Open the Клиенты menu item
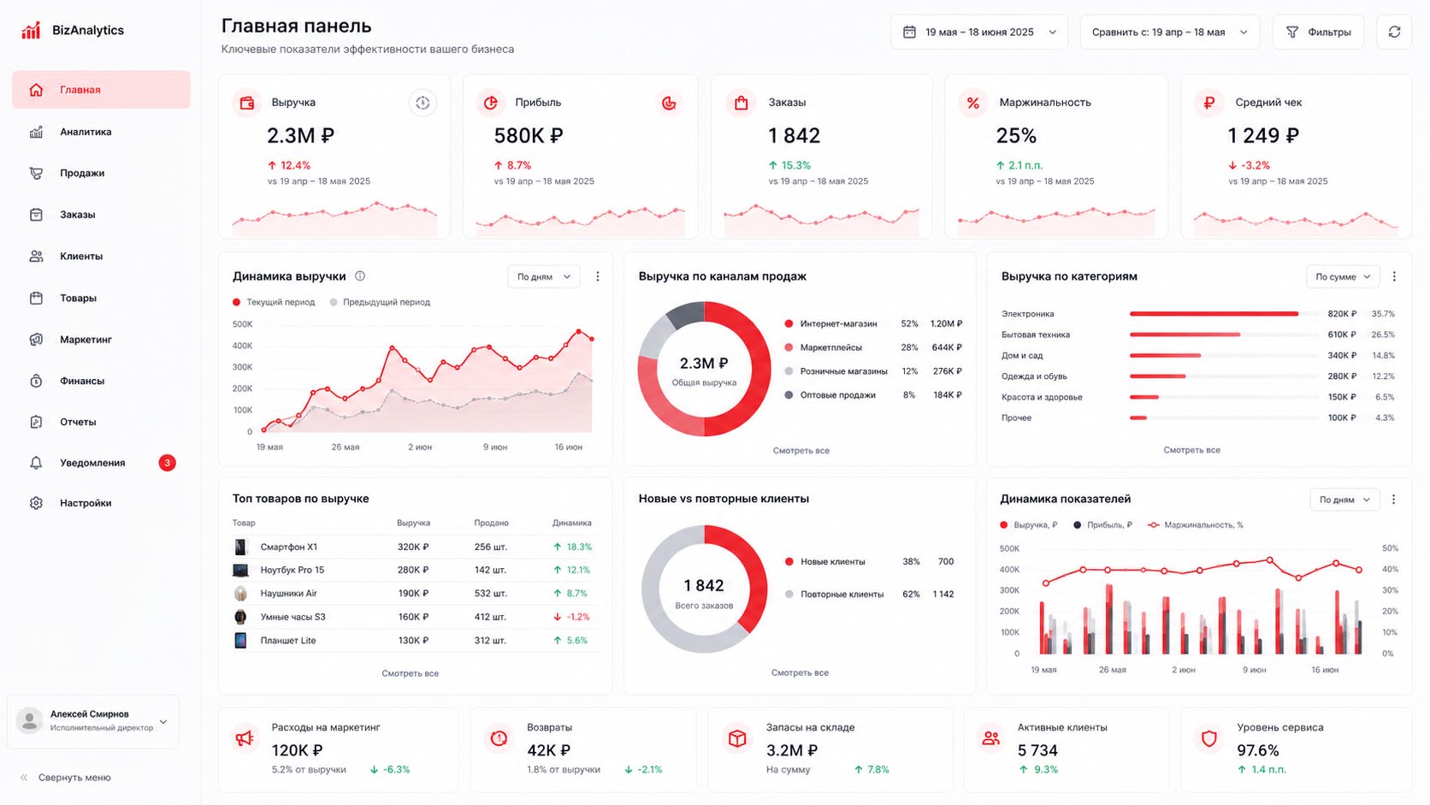The height and width of the screenshot is (805, 1430). (101, 256)
